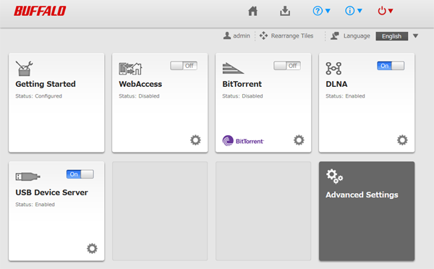This screenshot has height=269, width=434.
Task: Click the USB Device Server title
Action: coord(52,192)
